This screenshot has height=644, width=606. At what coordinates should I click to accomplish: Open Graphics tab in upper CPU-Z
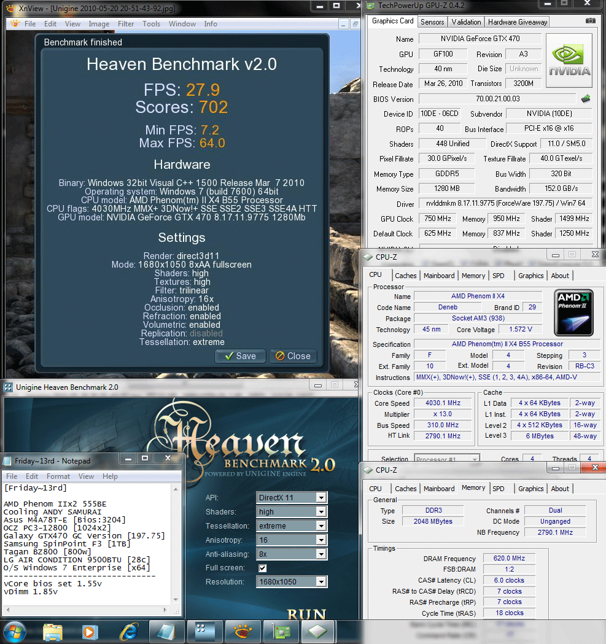click(531, 276)
